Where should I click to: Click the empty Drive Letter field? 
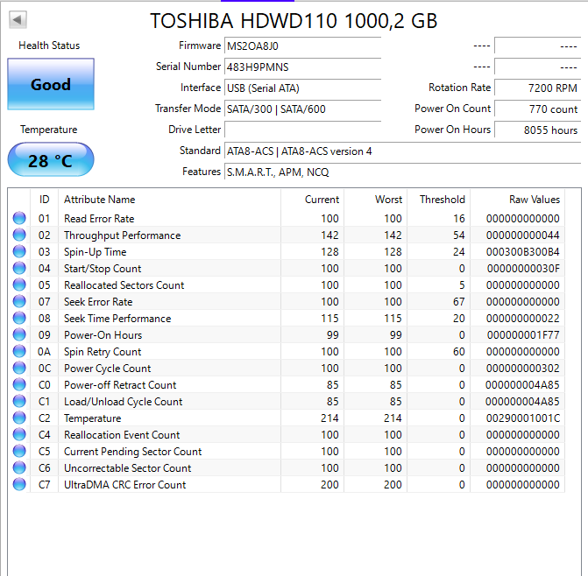tap(302, 130)
